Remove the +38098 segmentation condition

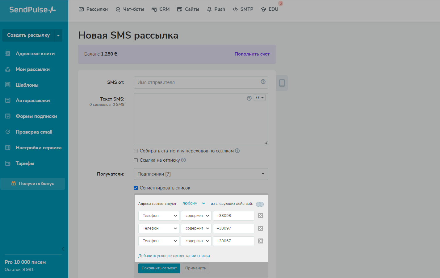260,216
